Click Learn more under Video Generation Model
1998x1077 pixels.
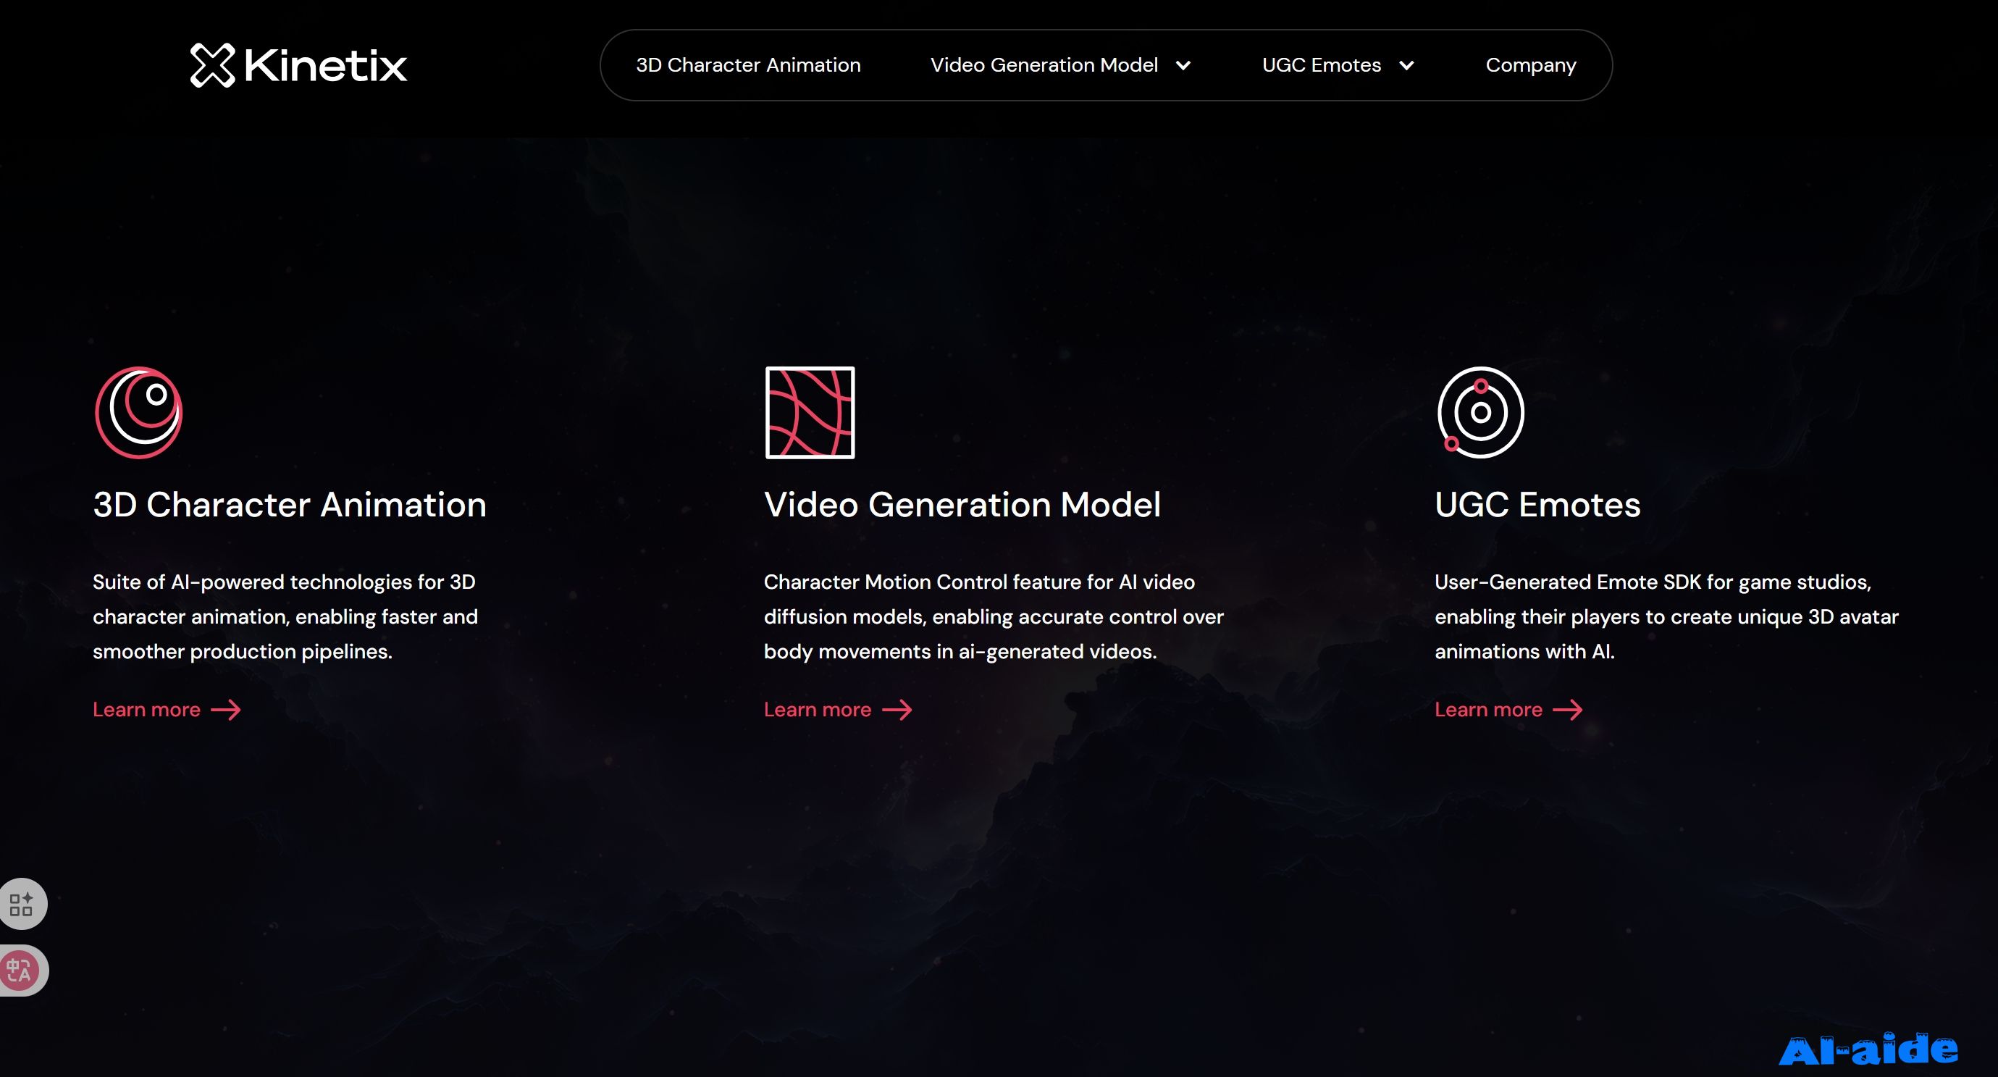(818, 709)
